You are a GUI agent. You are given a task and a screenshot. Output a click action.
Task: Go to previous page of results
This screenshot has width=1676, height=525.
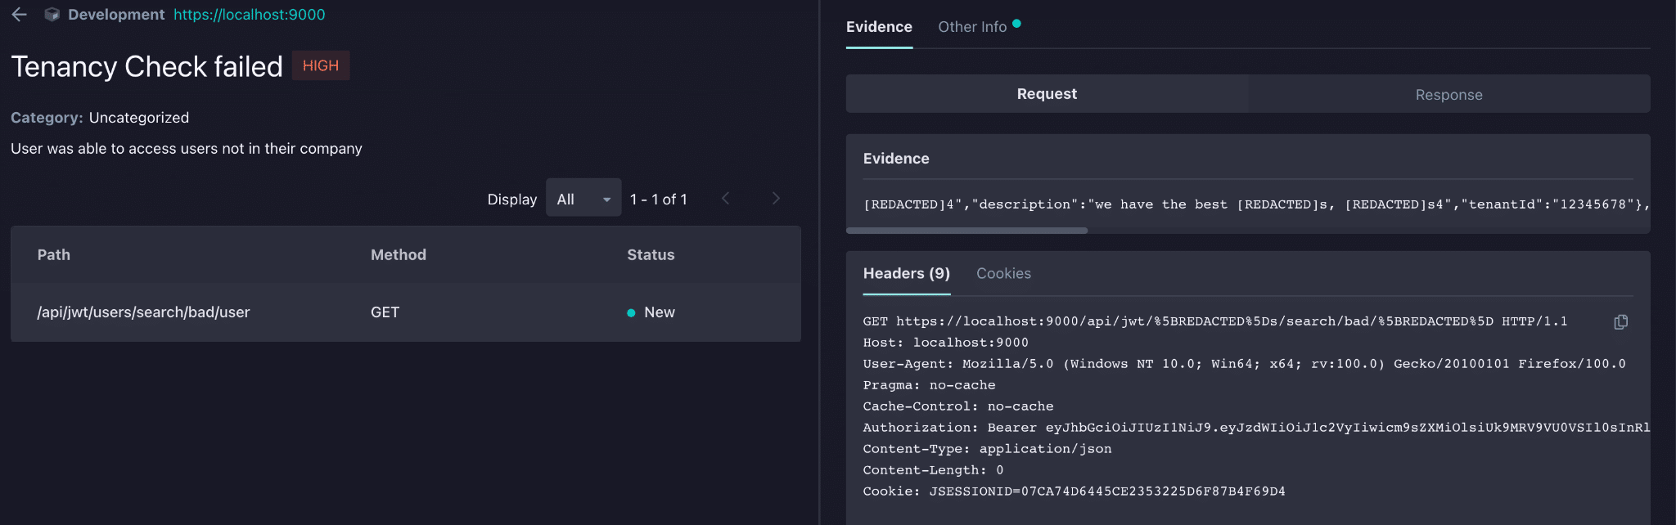point(725,199)
